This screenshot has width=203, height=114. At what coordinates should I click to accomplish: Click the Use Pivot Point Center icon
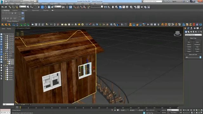pos(63,7)
